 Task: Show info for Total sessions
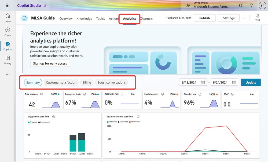click(x=41, y=94)
